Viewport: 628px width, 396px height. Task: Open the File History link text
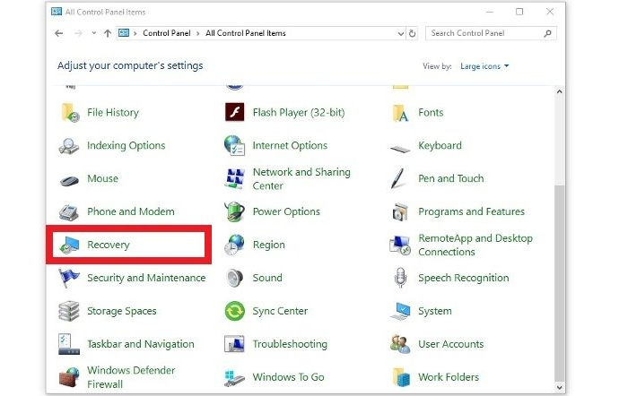point(113,112)
